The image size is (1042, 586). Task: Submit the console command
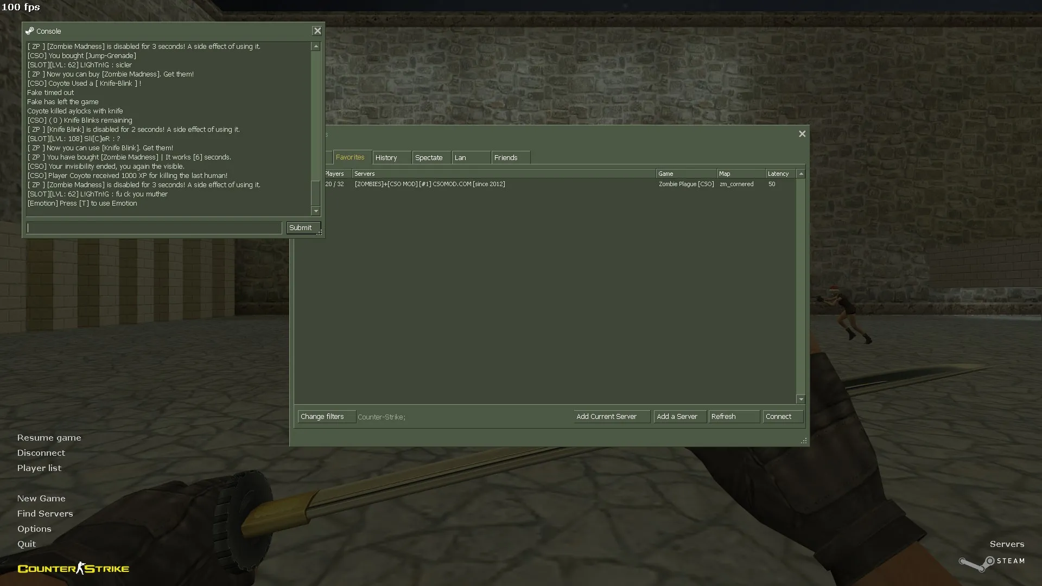[303, 228]
